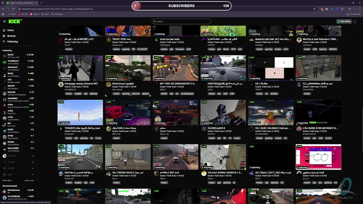Open NecTroN90 channel in Following list

18,149
